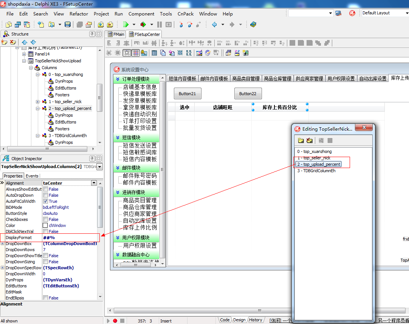This screenshot has width=409, height=324.
Task: Click the Program Reset icon
Action: (169, 25)
